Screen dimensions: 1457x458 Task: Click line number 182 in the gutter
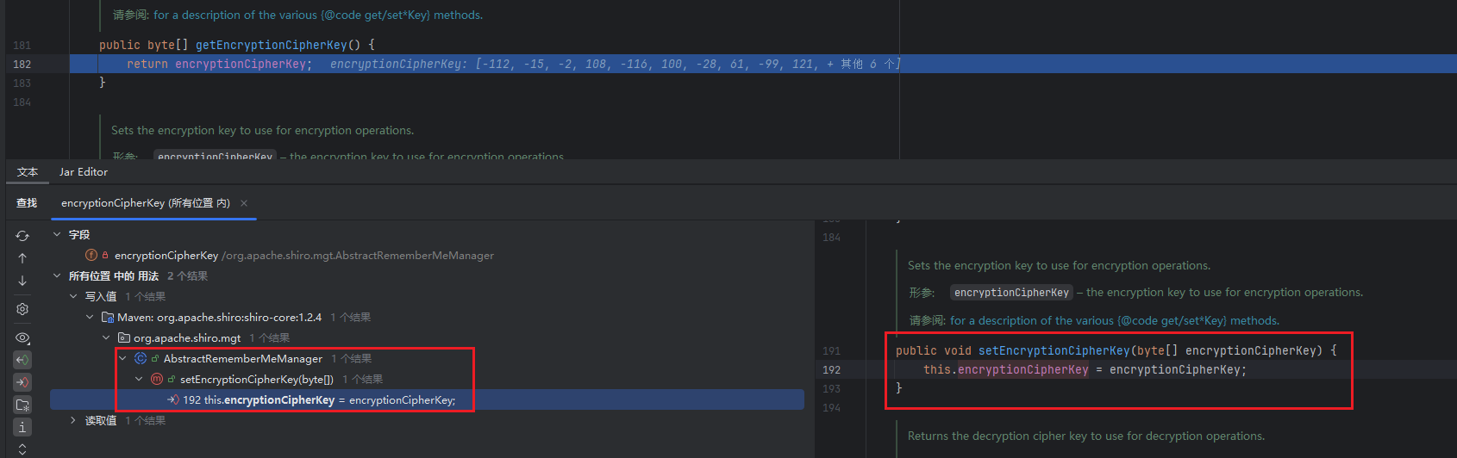pyautogui.click(x=22, y=65)
